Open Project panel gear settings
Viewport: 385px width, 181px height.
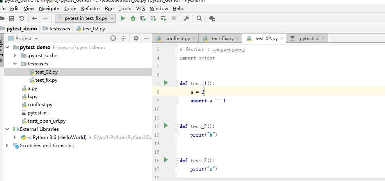136,38
